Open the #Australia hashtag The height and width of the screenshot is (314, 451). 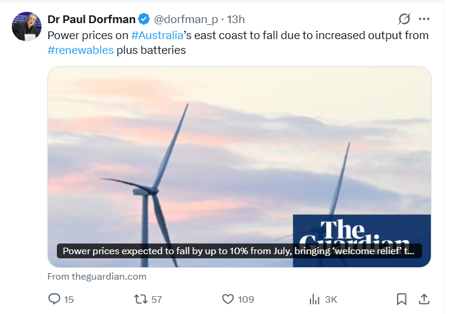tap(157, 35)
